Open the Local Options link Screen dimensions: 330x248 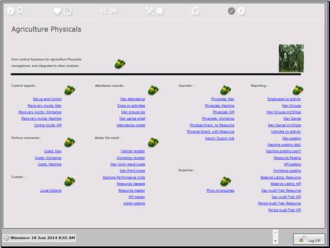pos(51,190)
